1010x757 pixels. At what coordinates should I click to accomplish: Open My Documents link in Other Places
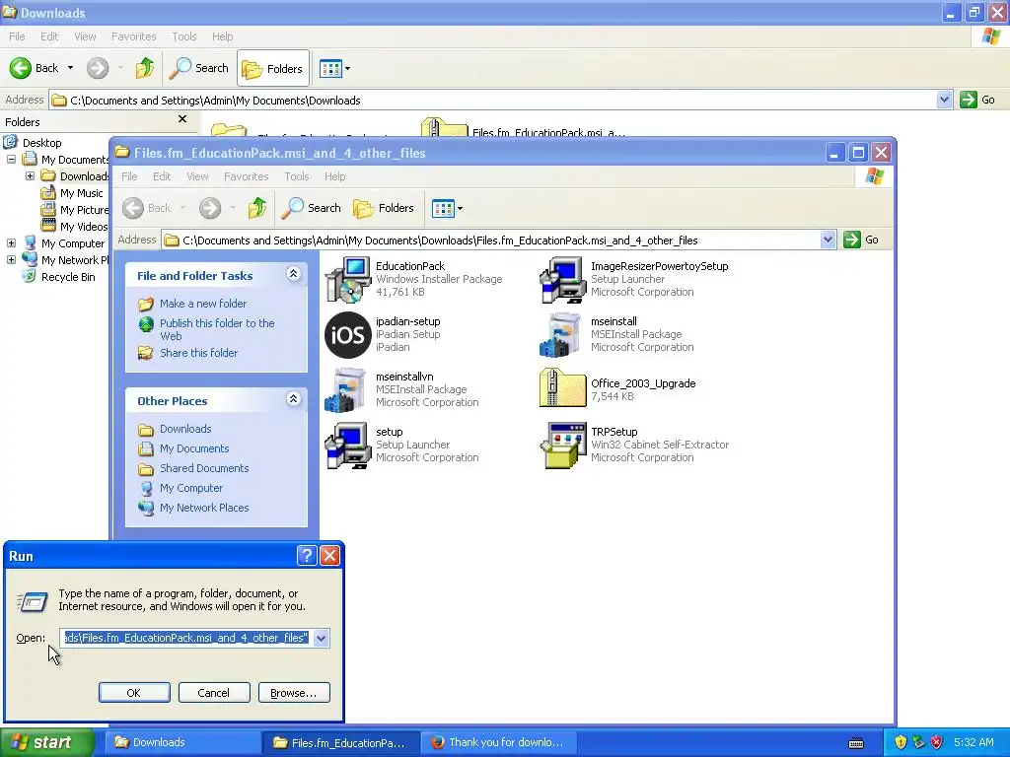click(x=194, y=448)
